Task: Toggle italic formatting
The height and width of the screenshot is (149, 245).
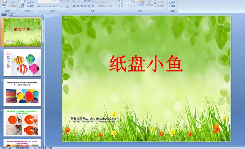Action: click(x=42, y=6)
